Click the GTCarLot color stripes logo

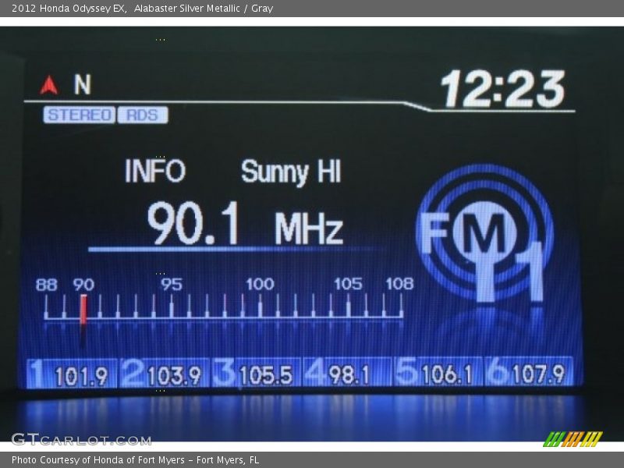[573, 439]
